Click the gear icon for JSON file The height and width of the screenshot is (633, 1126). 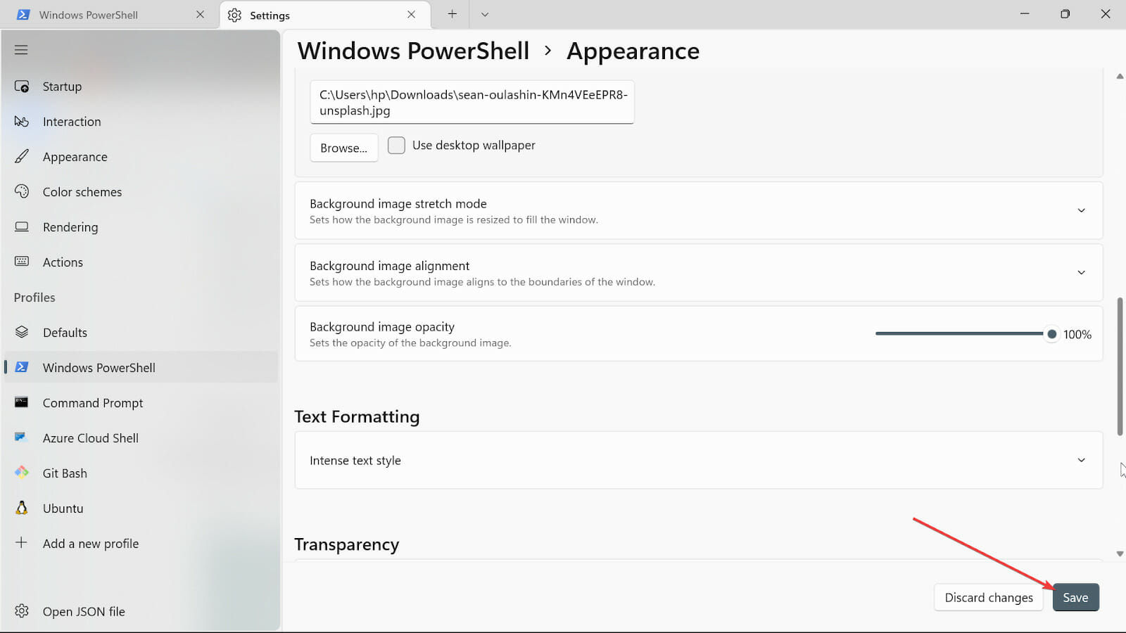(22, 610)
